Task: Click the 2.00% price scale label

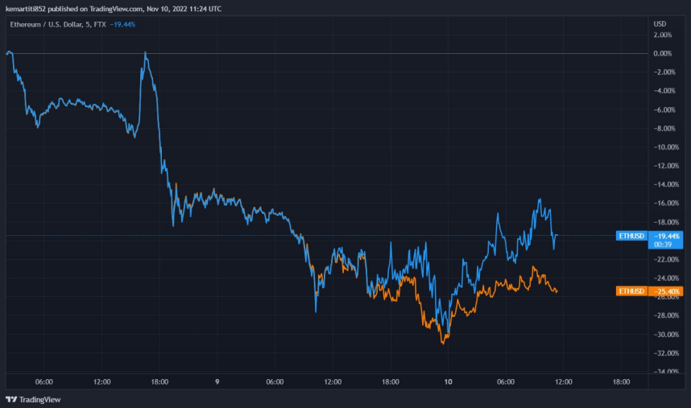Action: [x=662, y=35]
